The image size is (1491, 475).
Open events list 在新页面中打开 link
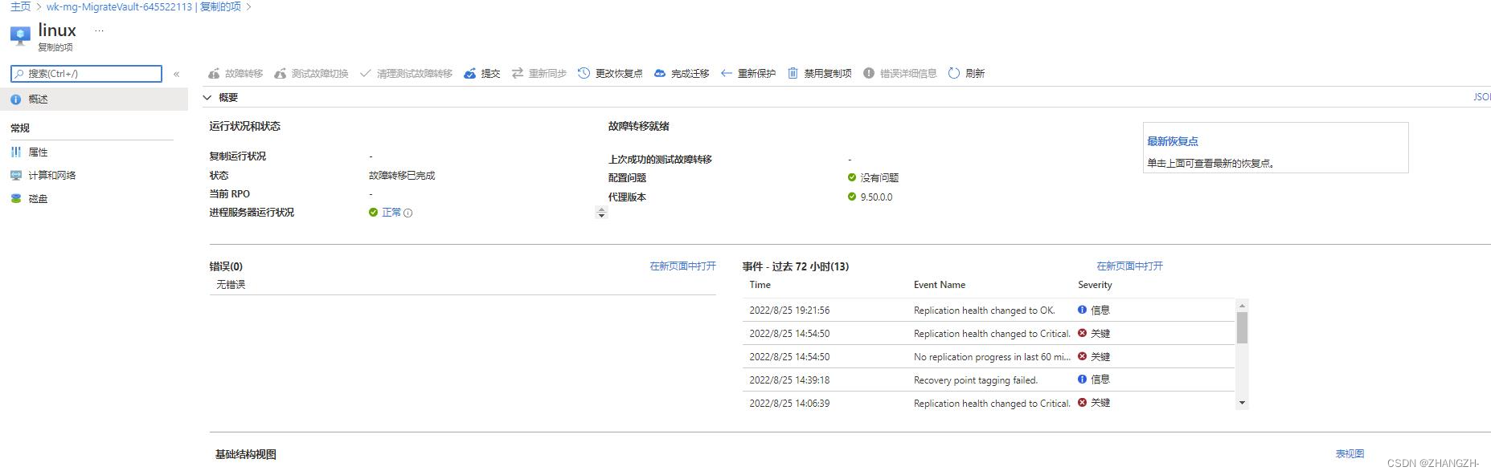click(x=1129, y=266)
